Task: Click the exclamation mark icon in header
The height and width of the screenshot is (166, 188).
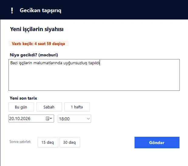Action: 12,10
